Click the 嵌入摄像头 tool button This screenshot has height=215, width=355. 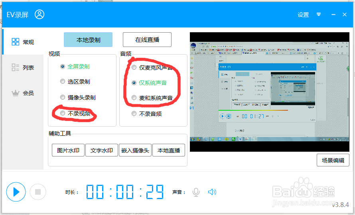click(x=135, y=150)
